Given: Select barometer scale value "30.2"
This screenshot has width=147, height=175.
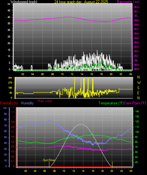Looking at the screenshot, I should [x=136, y=7].
